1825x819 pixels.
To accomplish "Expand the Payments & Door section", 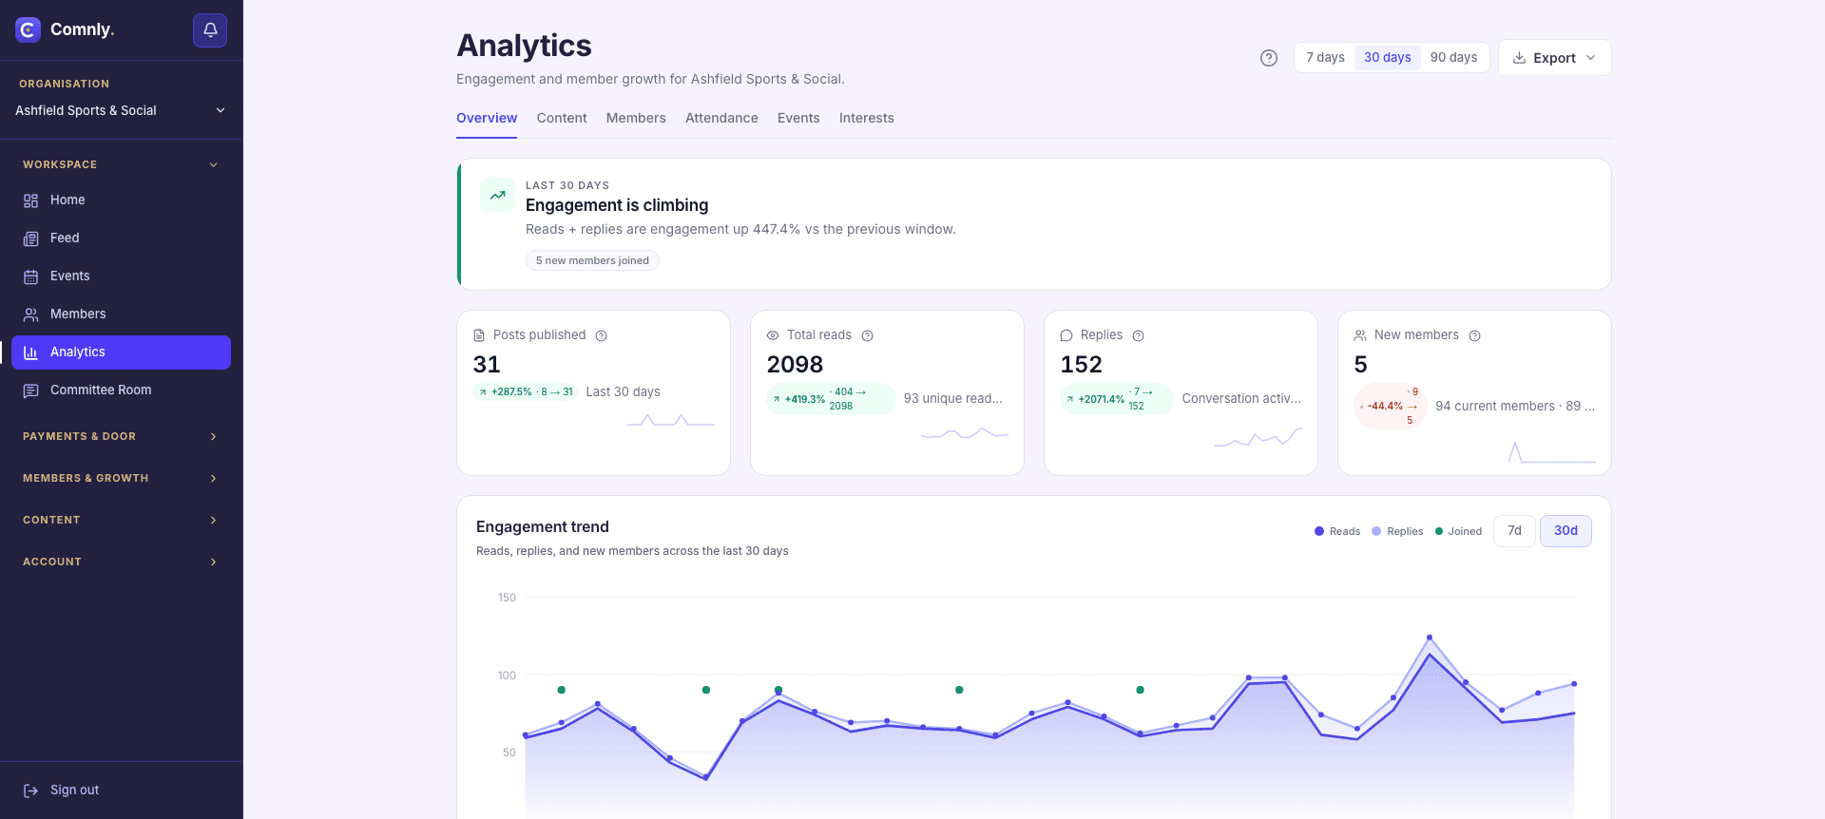I will (x=121, y=436).
